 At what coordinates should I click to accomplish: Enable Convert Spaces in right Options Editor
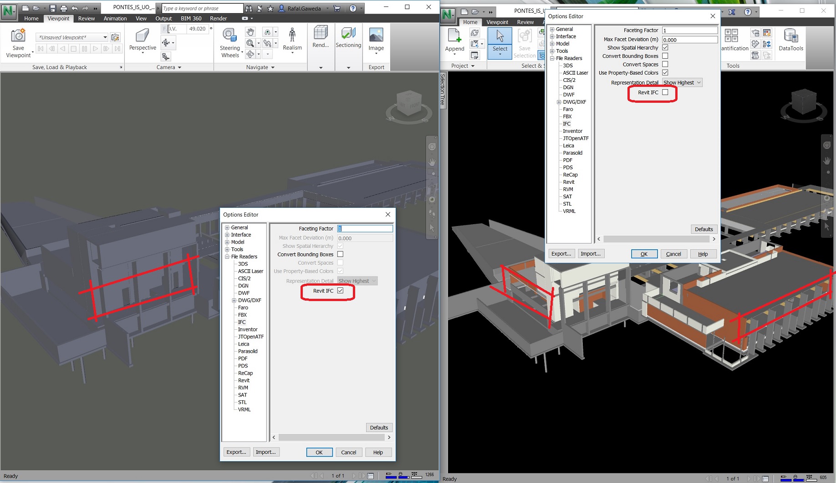[x=665, y=64]
